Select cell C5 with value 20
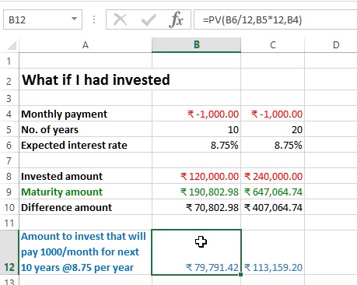The height and width of the screenshot is (285, 357). tap(273, 129)
